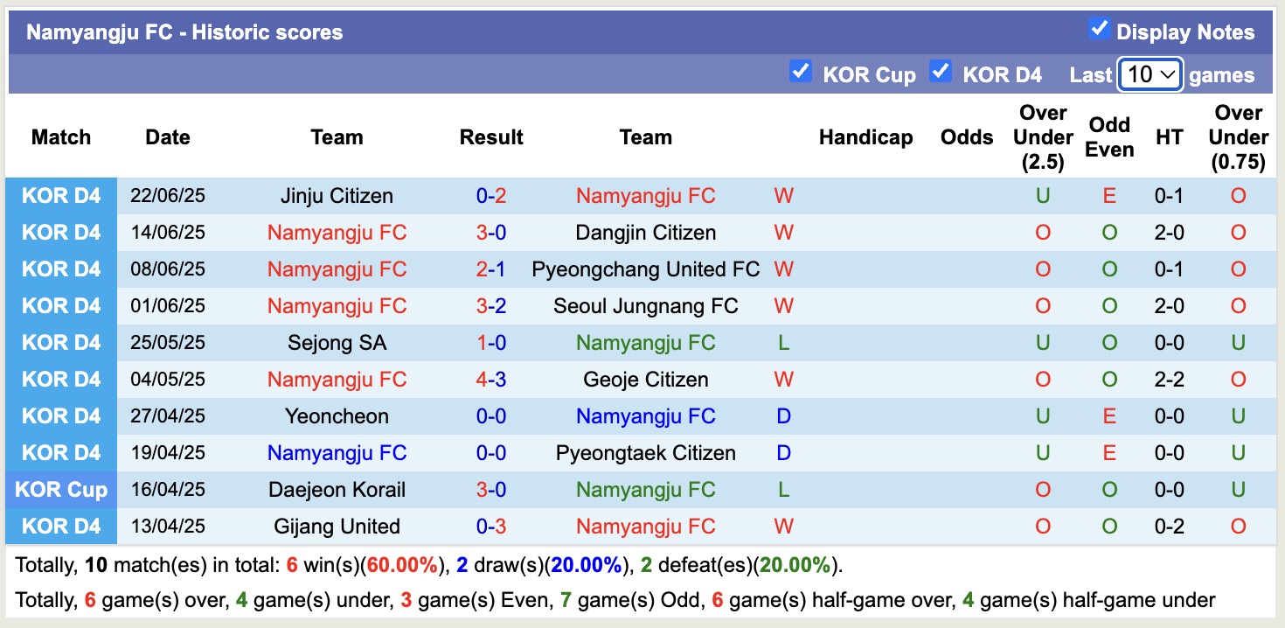Disable the Display Notes checkbox
The image size is (1285, 628).
coord(1098,28)
